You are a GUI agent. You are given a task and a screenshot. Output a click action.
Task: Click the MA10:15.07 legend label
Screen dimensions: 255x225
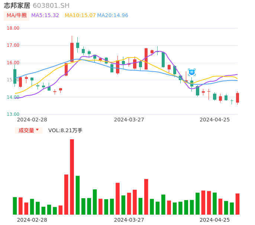point(80,15)
